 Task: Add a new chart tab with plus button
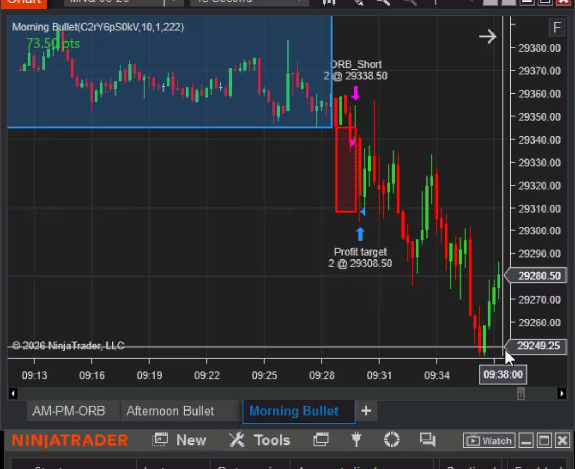tap(366, 411)
